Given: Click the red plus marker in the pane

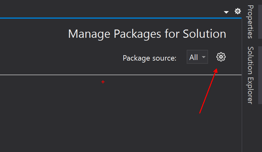Looking at the screenshot, I should pyautogui.click(x=103, y=82).
